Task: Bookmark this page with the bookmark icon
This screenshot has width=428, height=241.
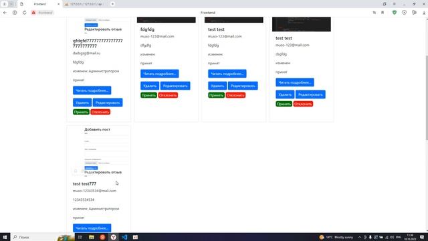Action: pos(383,13)
